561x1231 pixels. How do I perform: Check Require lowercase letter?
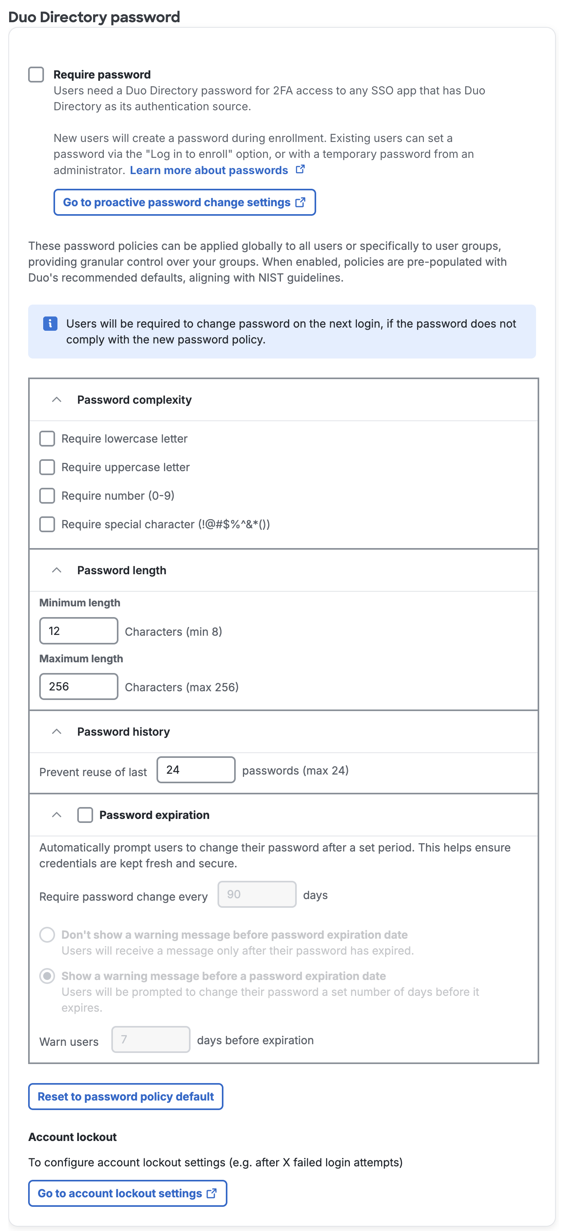(x=47, y=438)
